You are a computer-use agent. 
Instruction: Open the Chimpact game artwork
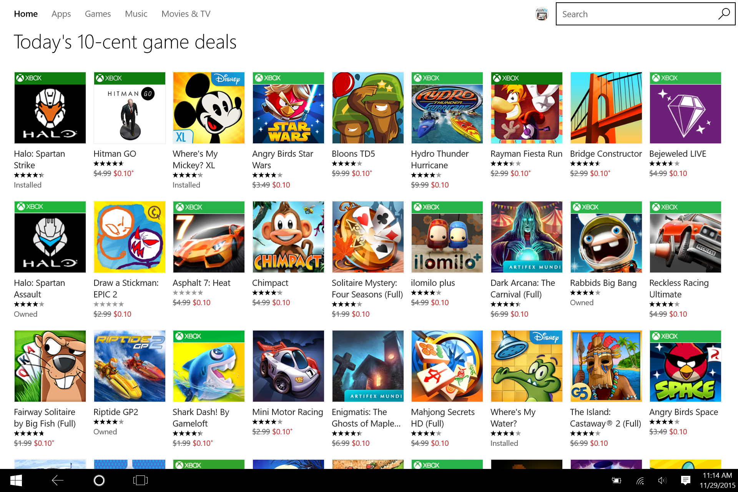(288, 237)
